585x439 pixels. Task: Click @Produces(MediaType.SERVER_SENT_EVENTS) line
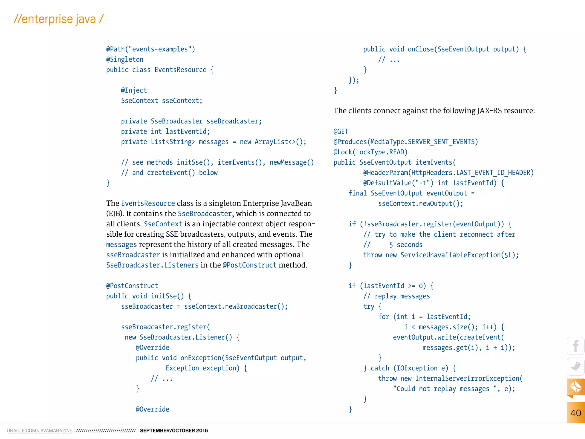coord(406,142)
